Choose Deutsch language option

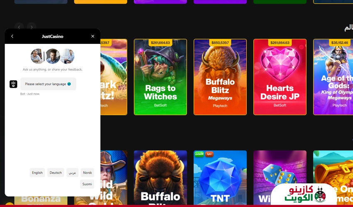[56, 173]
